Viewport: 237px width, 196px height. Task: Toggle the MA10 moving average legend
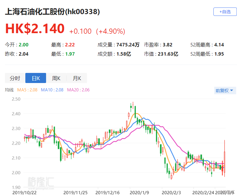[x=52, y=90]
